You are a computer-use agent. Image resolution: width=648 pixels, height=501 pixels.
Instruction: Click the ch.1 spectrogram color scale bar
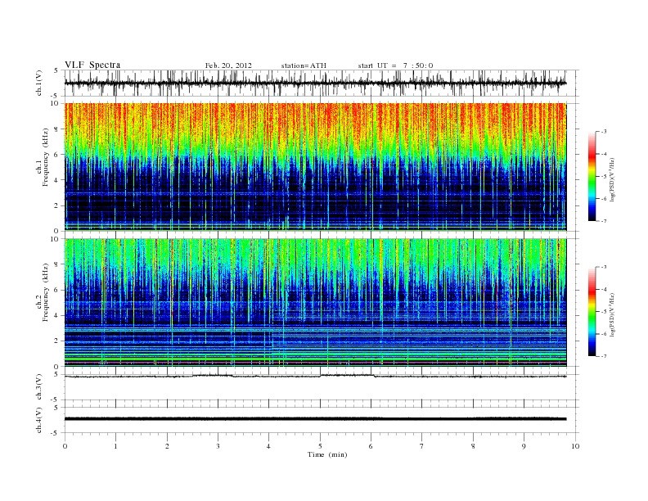click(592, 177)
